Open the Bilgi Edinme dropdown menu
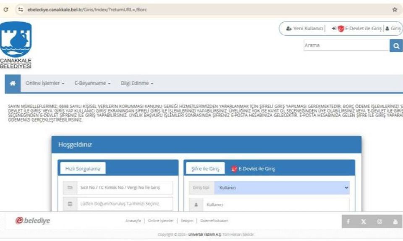This screenshot has width=403, height=241. coord(137,83)
